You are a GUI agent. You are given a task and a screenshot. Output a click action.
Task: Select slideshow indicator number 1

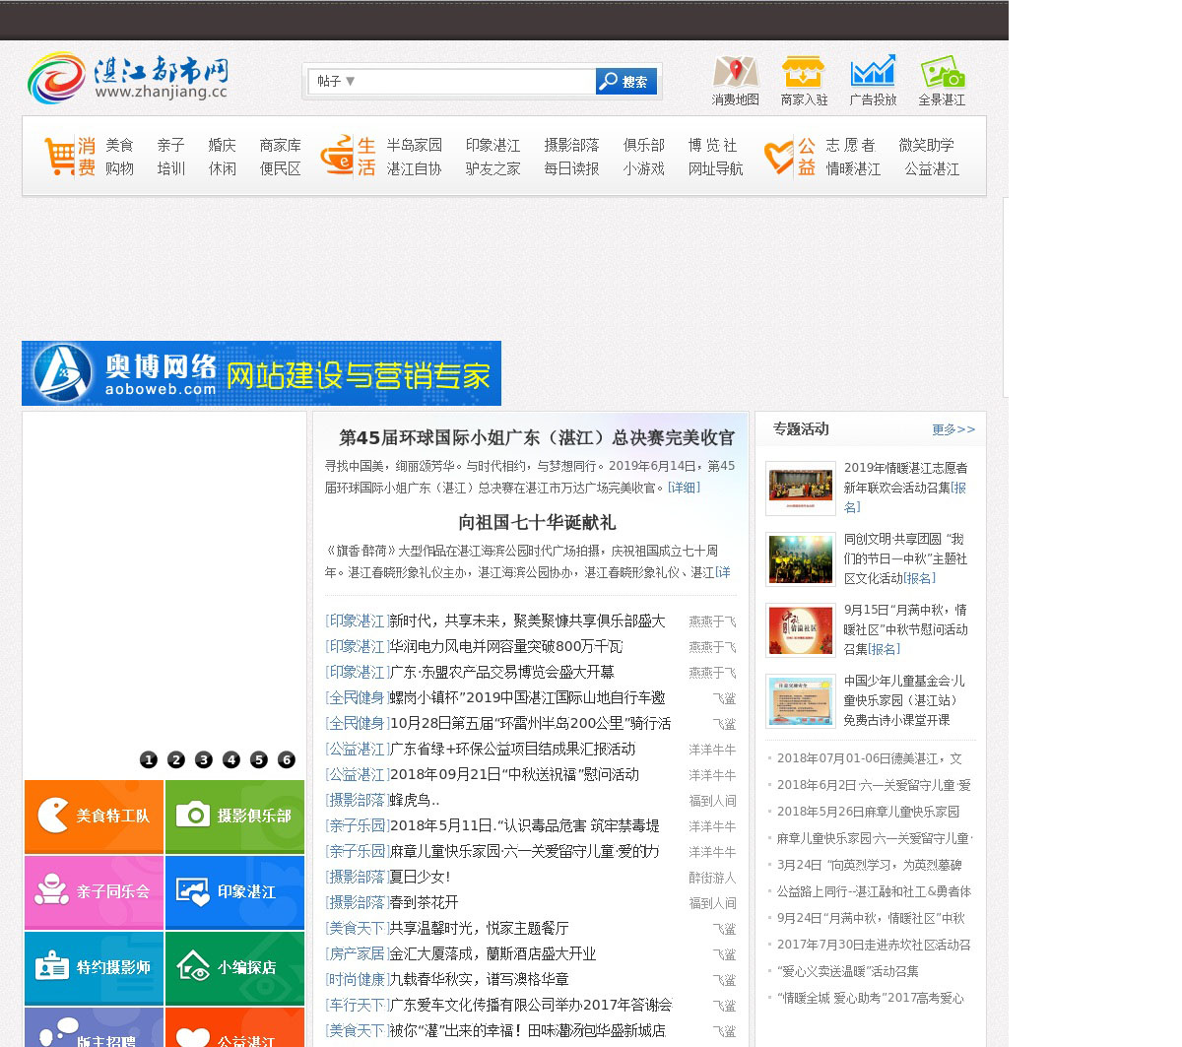(x=149, y=759)
